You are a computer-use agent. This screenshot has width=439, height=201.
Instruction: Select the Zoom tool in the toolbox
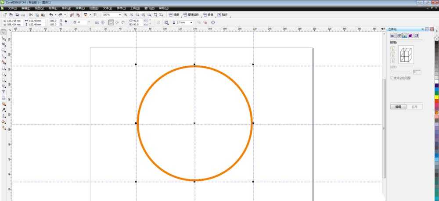4,50
